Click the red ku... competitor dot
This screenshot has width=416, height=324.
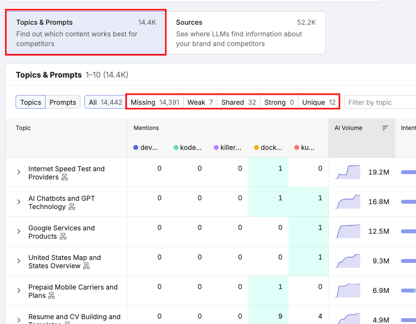[x=297, y=147]
